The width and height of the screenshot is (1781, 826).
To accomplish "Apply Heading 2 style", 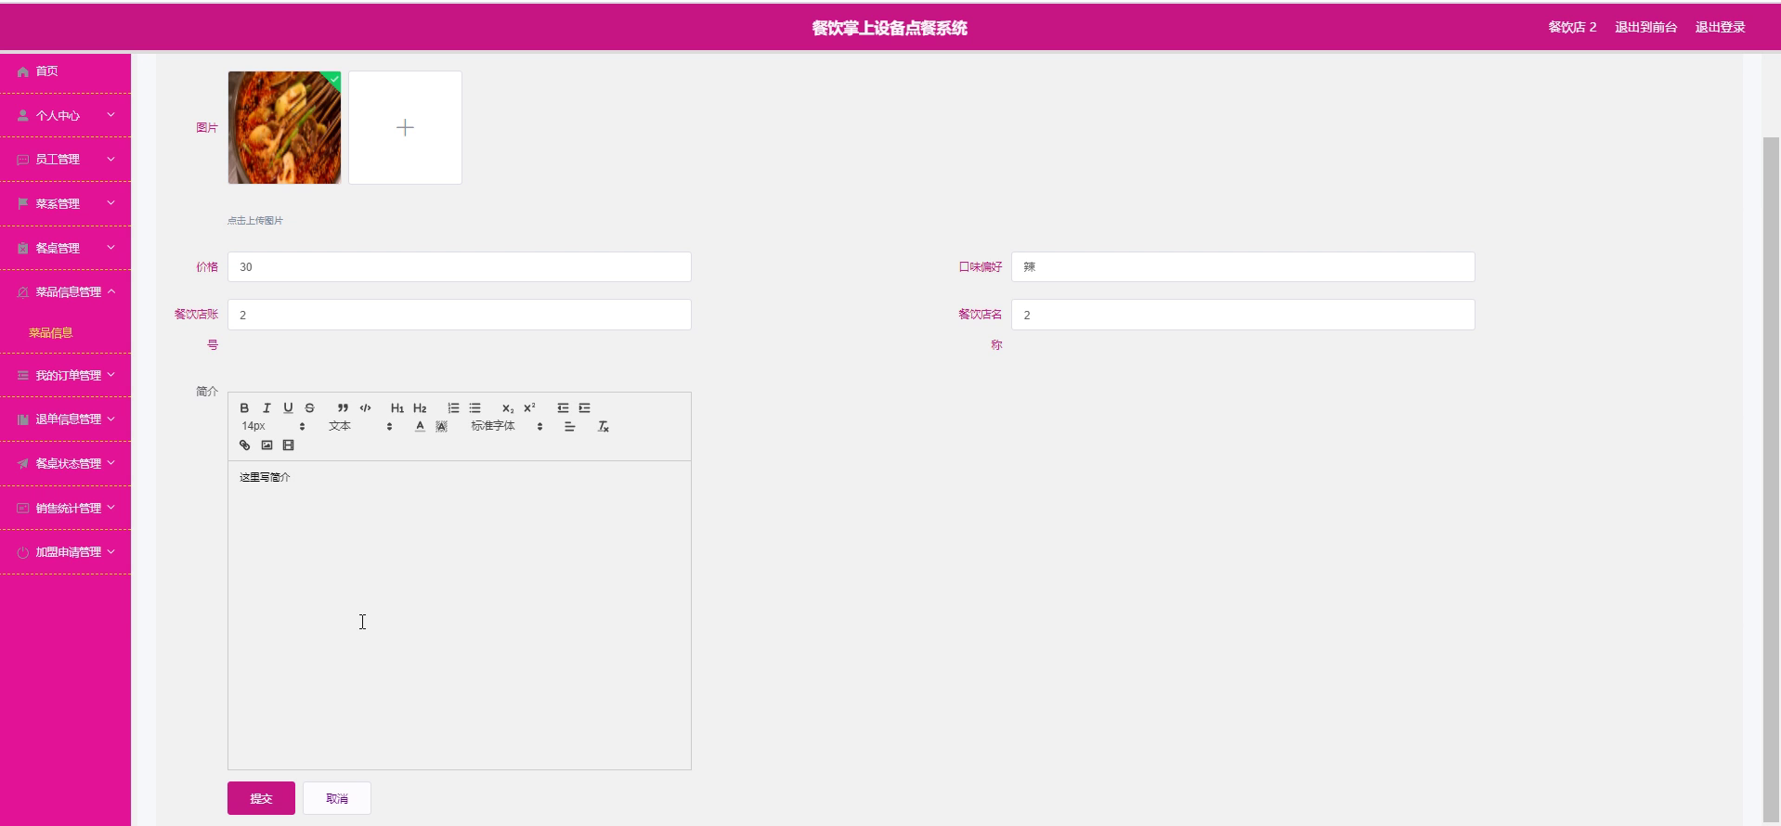I will coord(420,408).
